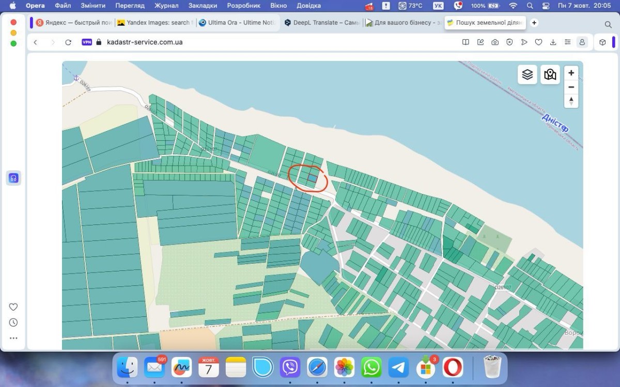
Task: Take a page snapshot with camera icon
Action: pyautogui.click(x=495, y=42)
